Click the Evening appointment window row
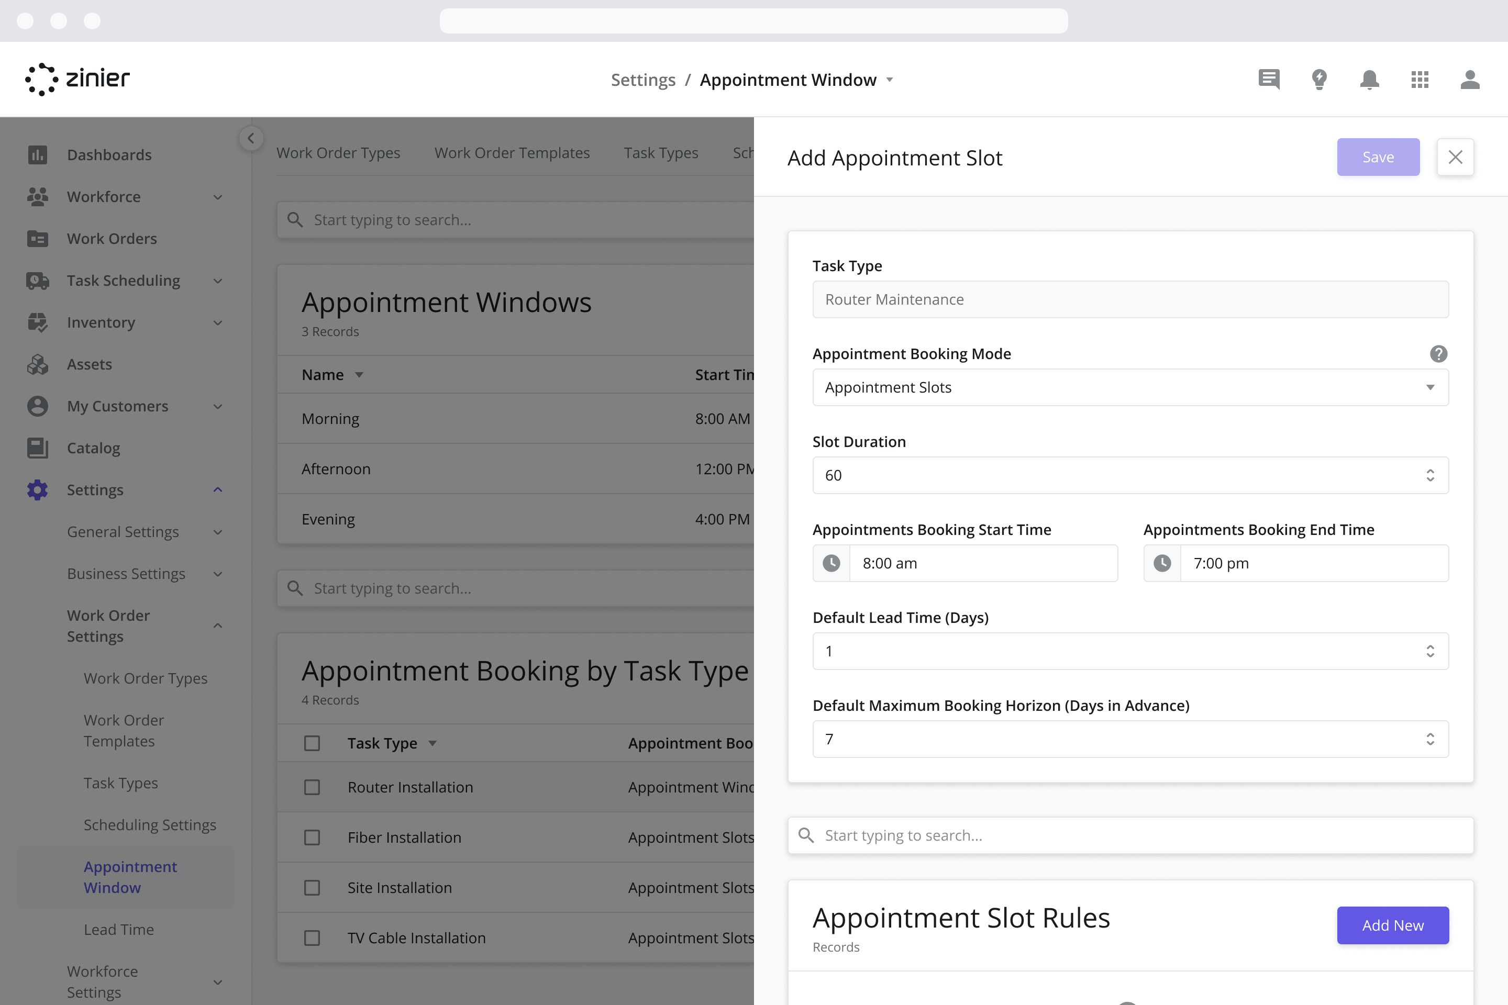 515,519
